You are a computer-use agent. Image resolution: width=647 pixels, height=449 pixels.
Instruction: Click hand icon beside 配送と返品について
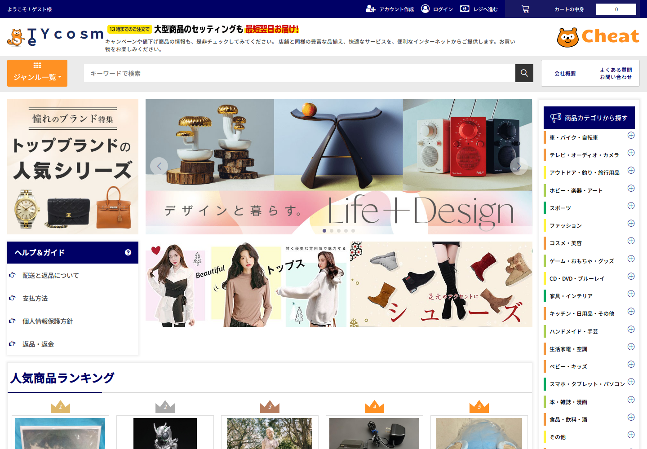point(12,275)
